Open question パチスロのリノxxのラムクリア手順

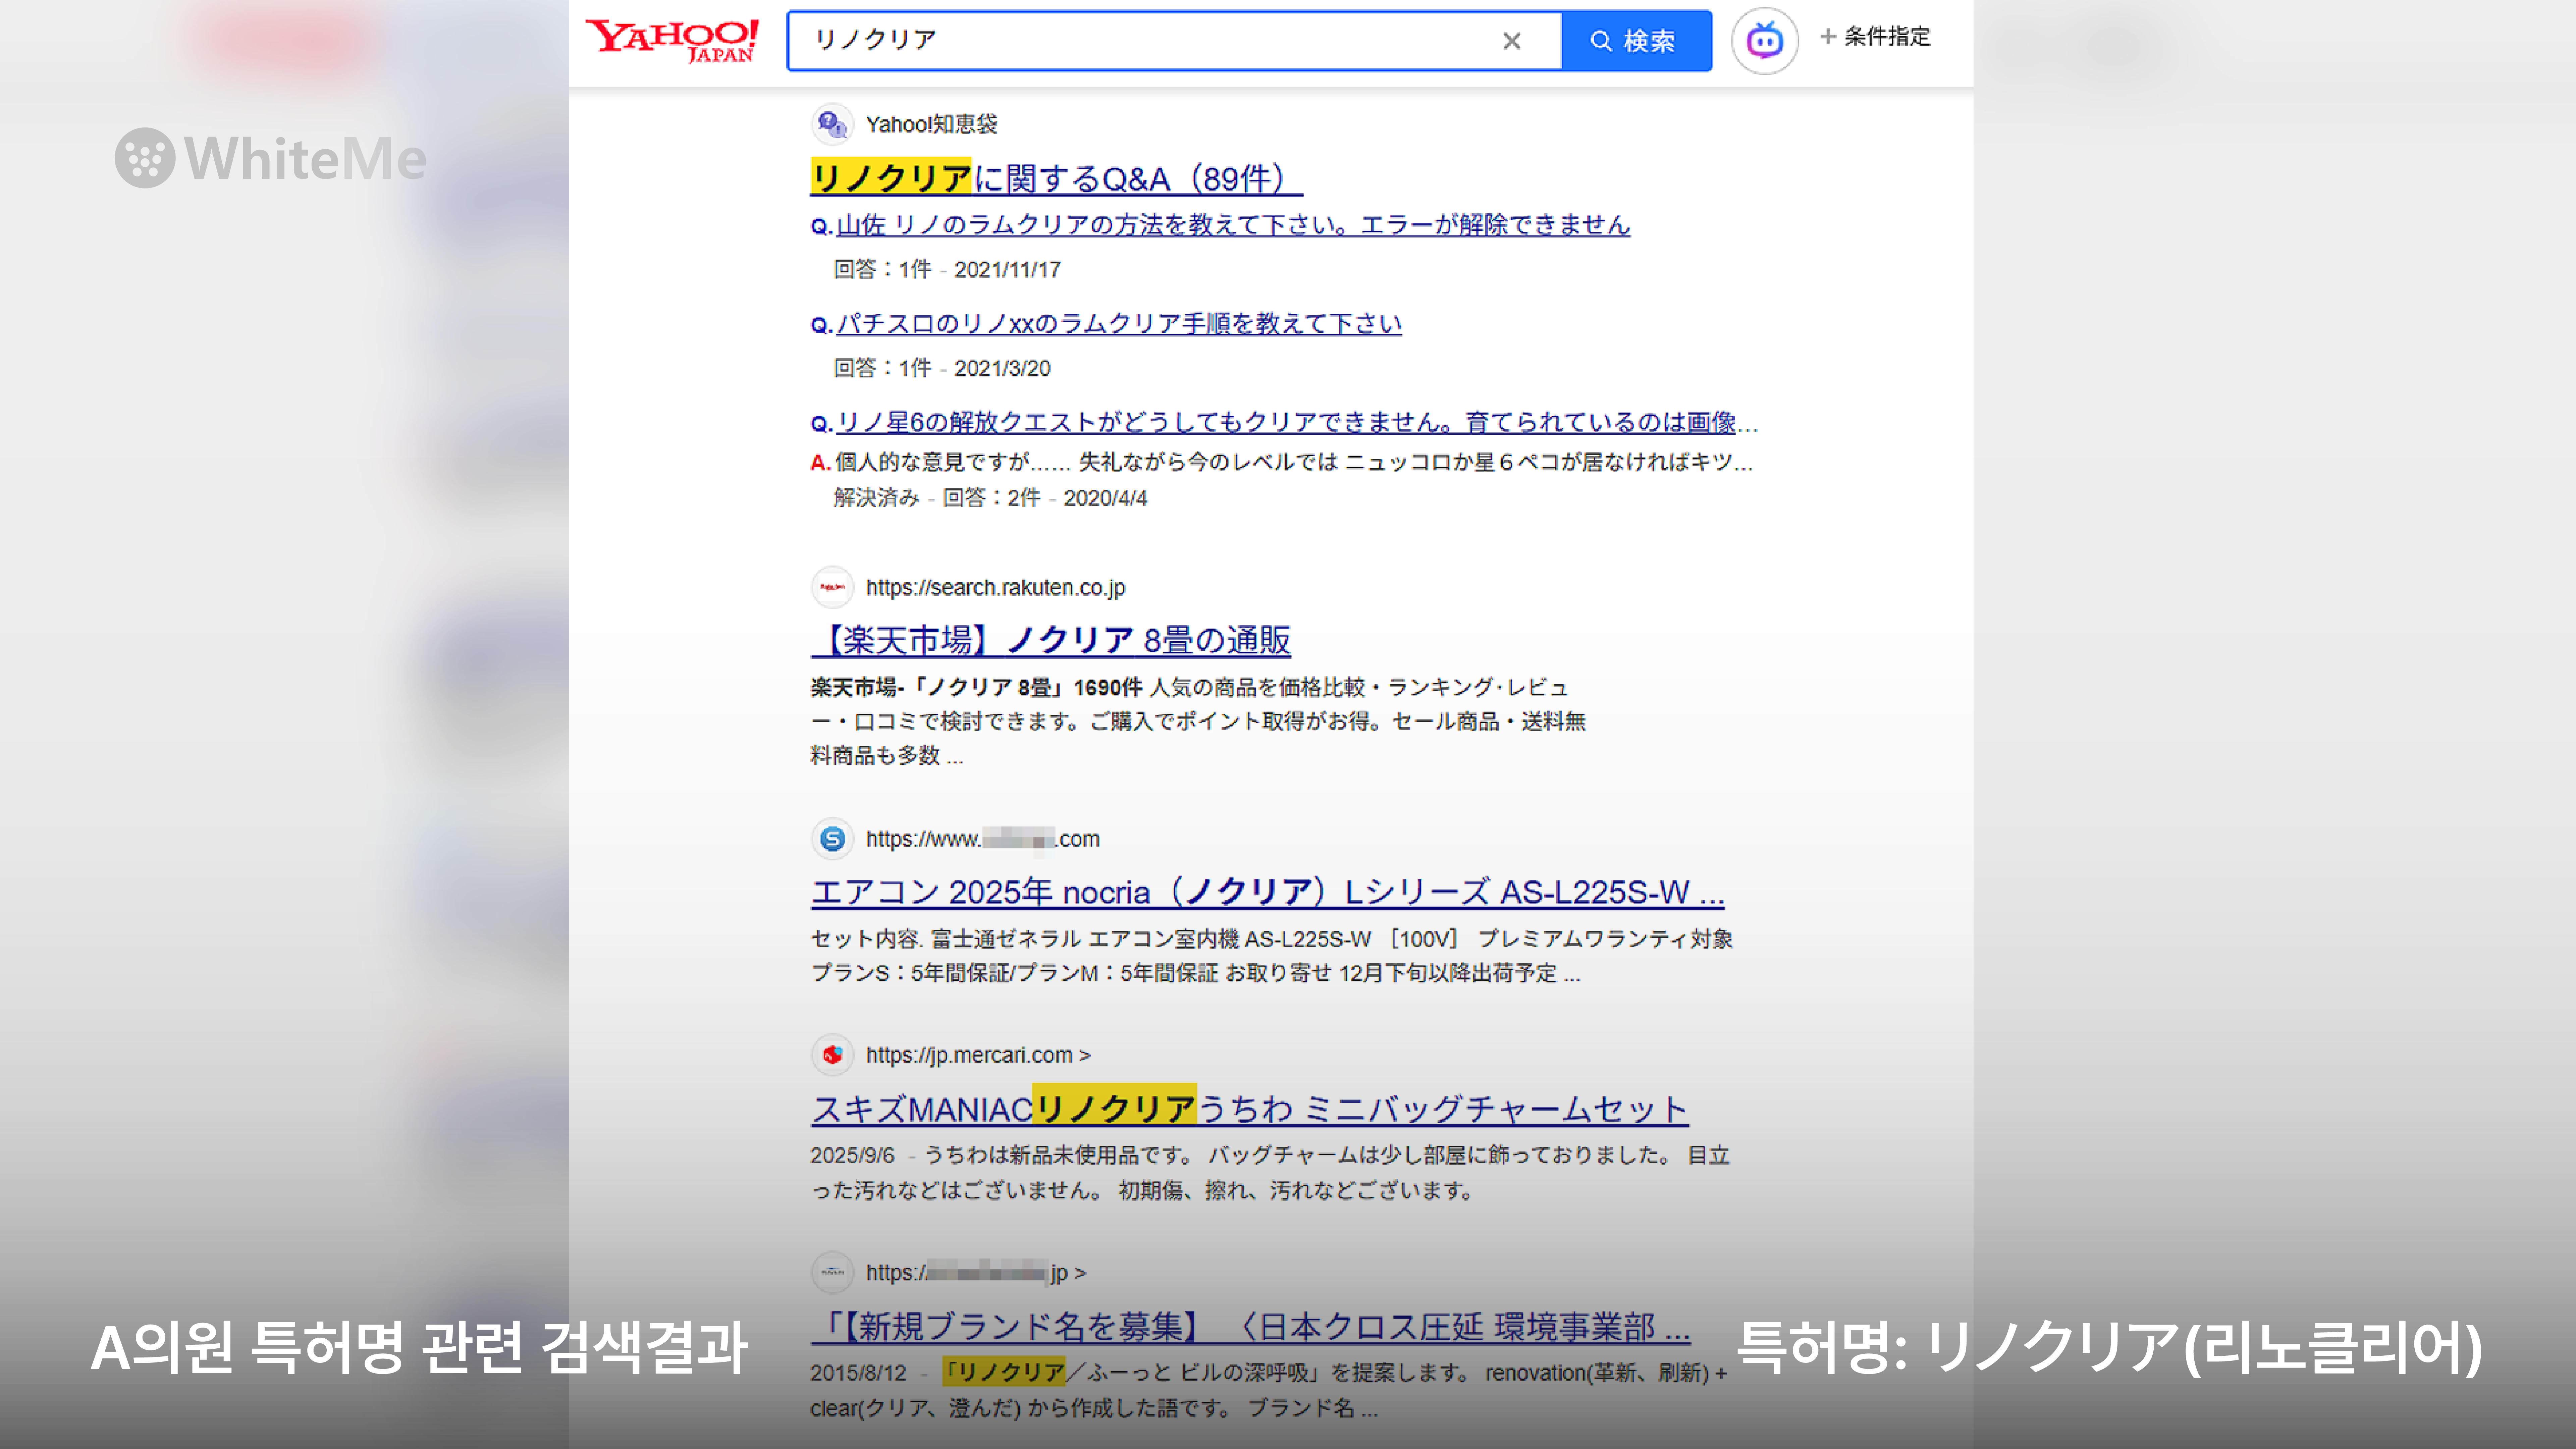click(1119, 324)
